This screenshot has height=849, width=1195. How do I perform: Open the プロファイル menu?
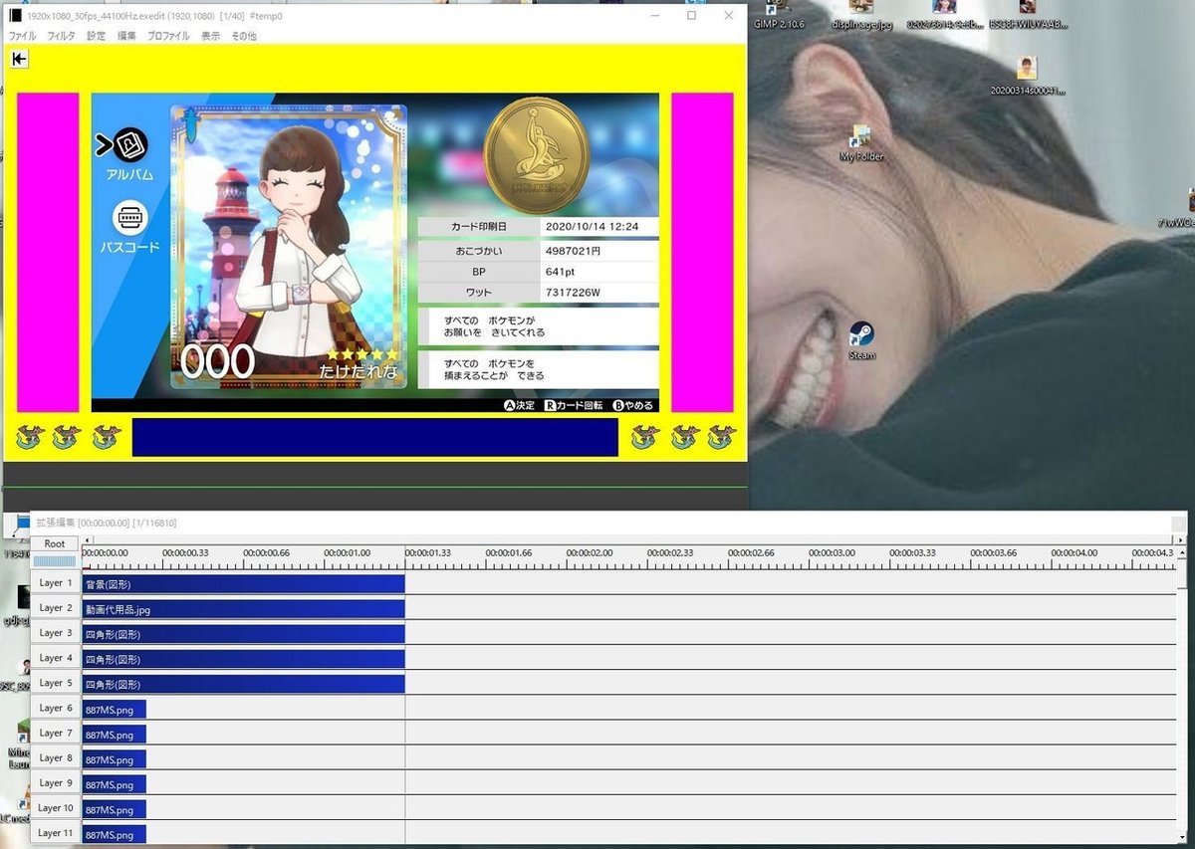pyautogui.click(x=168, y=36)
